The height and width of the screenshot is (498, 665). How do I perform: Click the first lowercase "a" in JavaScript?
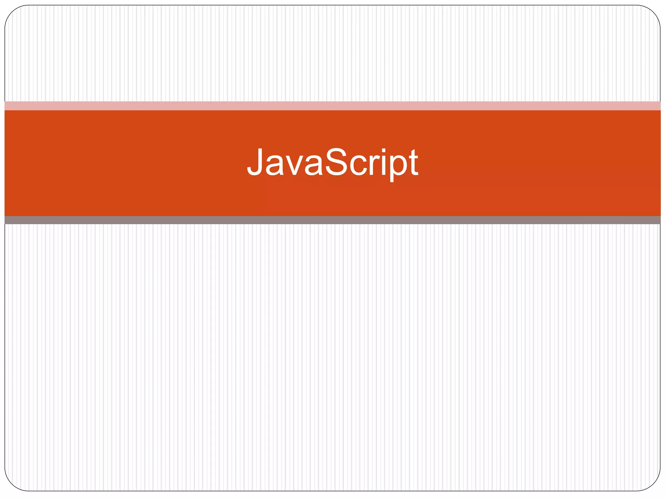point(275,166)
